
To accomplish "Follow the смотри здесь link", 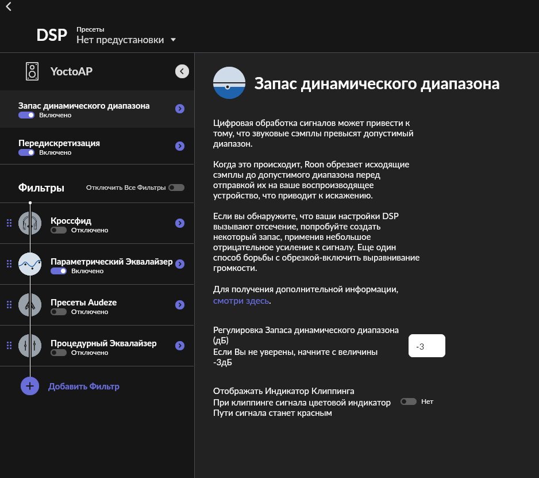I will pos(241,301).
